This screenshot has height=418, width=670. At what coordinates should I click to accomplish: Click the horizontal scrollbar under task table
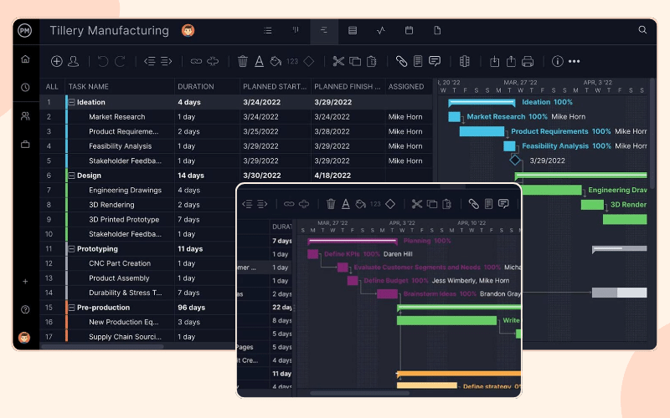pyautogui.click(x=102, y=347)
